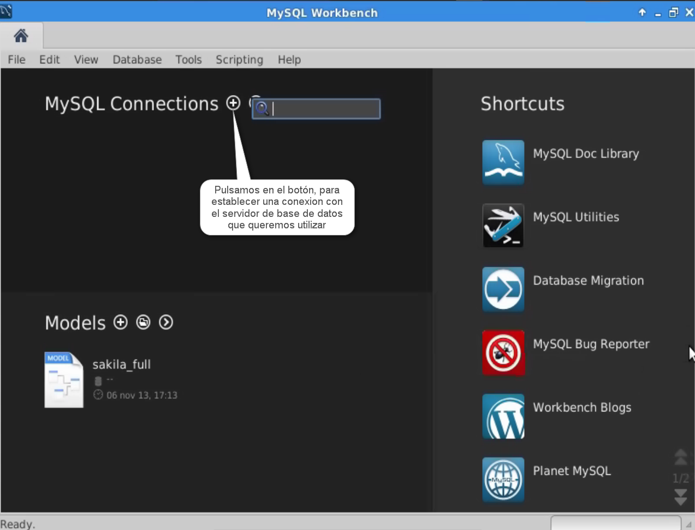Open the Database menu

137,60
